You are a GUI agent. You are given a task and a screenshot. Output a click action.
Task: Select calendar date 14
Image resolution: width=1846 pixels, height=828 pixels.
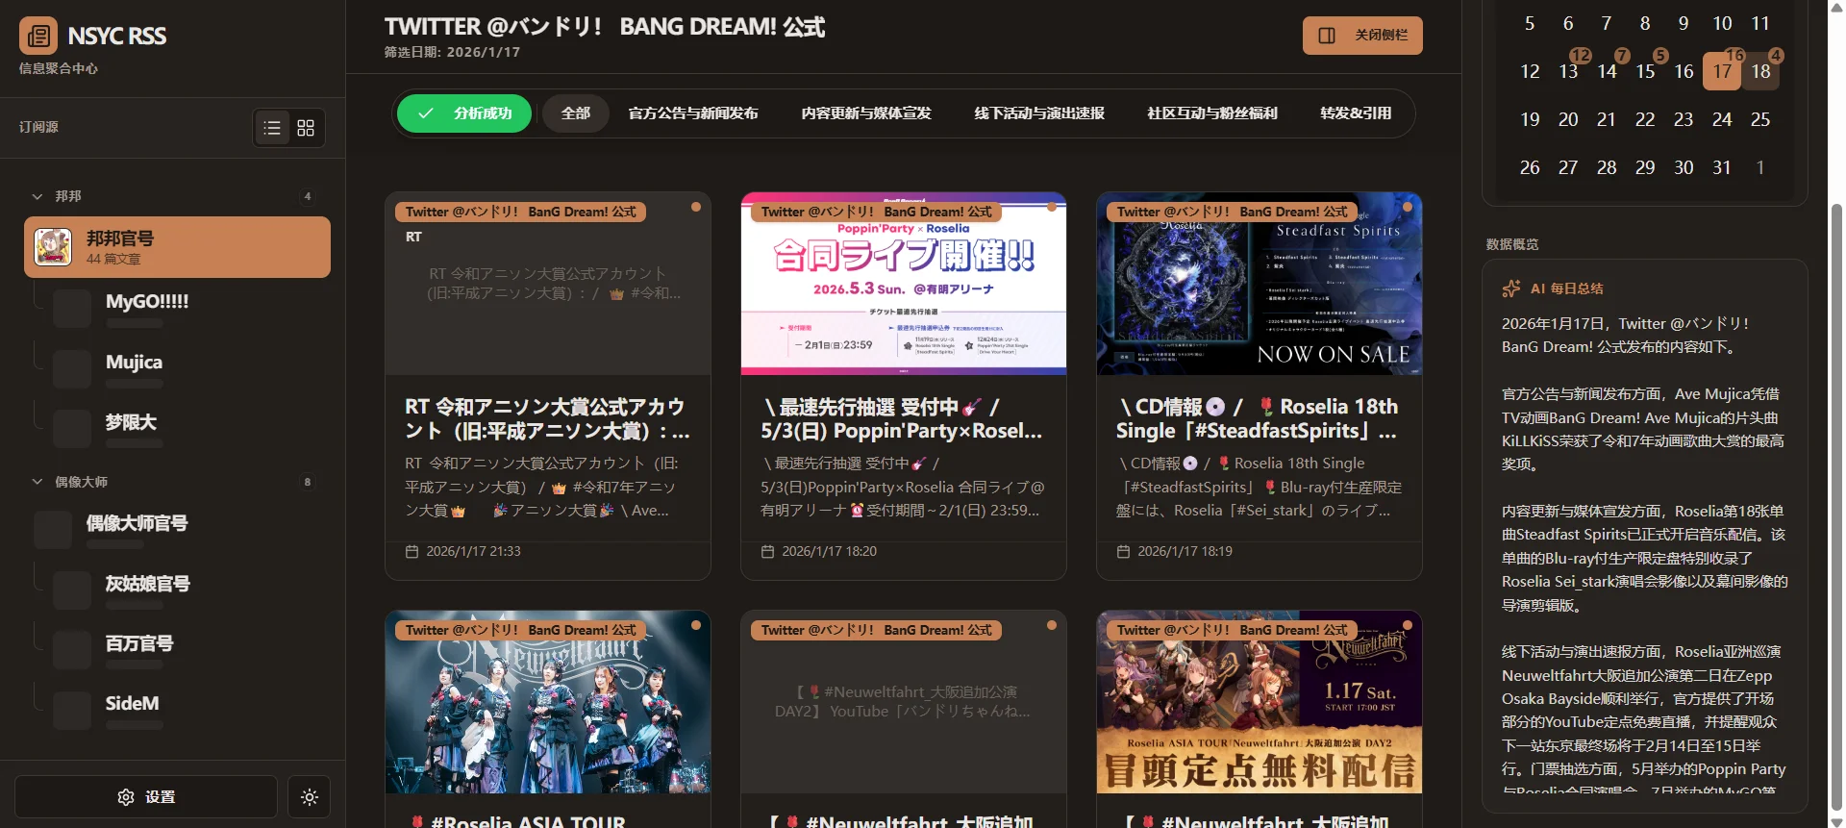point(1607,71)
